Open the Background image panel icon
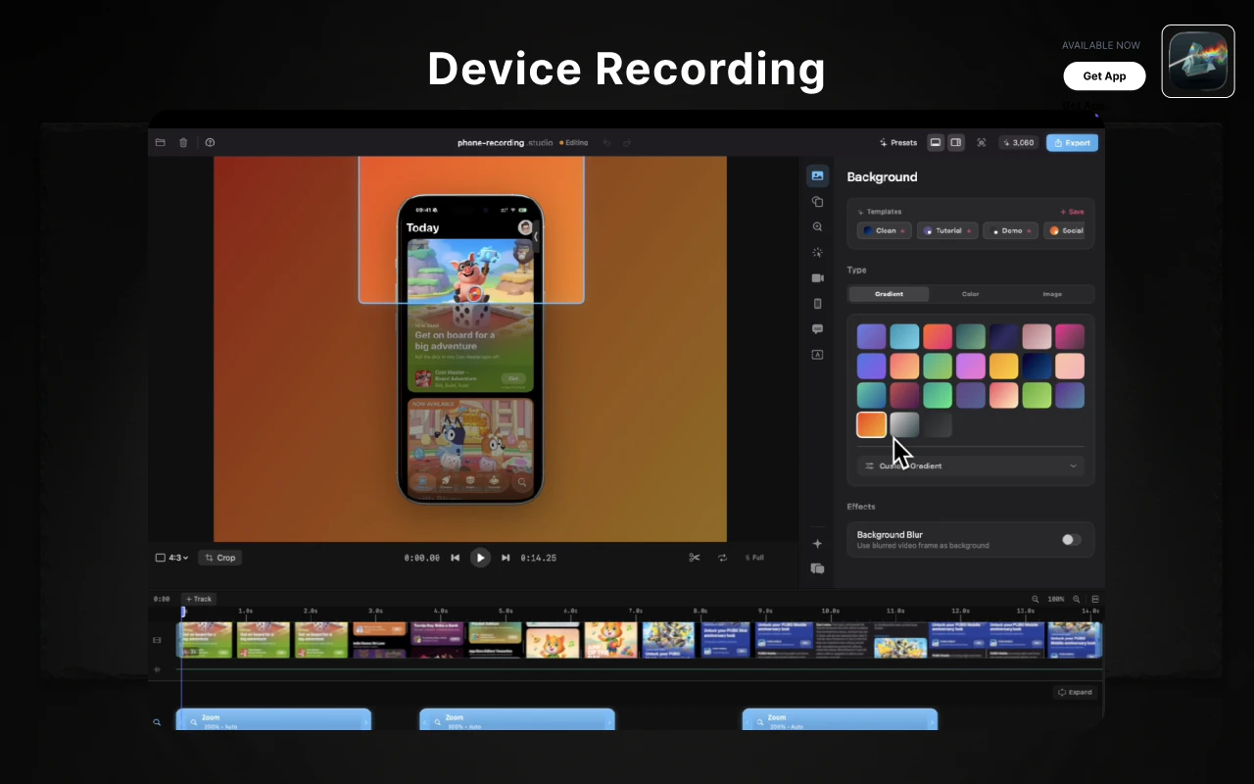Screen dimensions: 1254x784 (817, 176)
